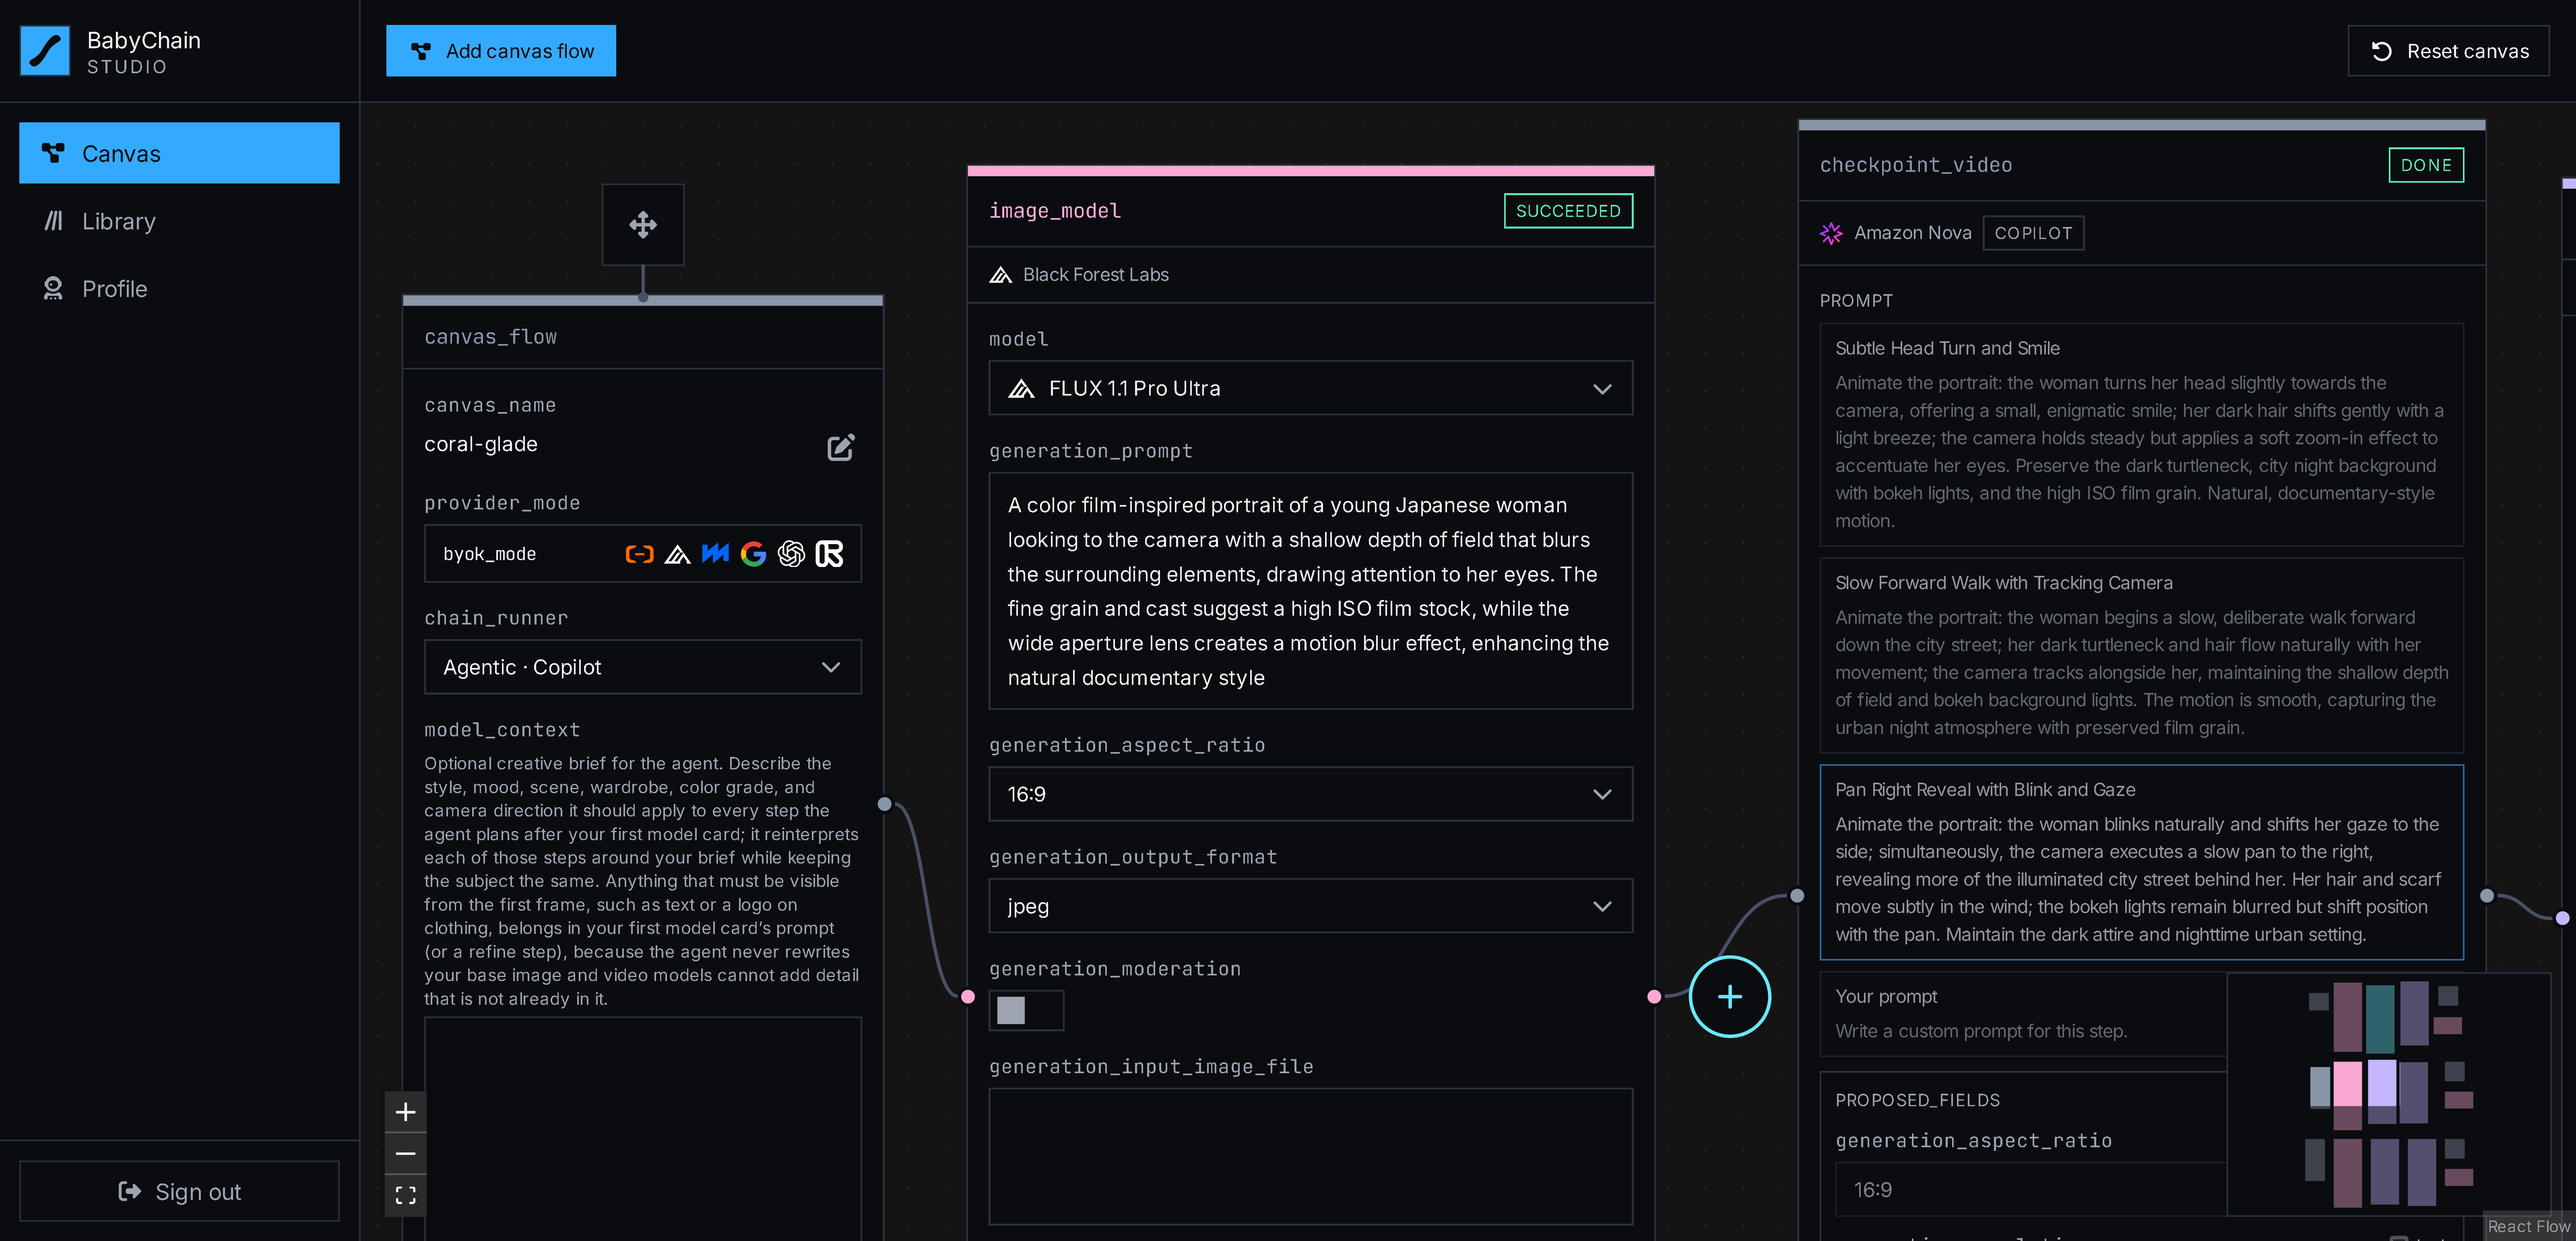
Task: Open the generation_aspect_ratio 16:9 dropdown in image_model
Action: 1310,794
